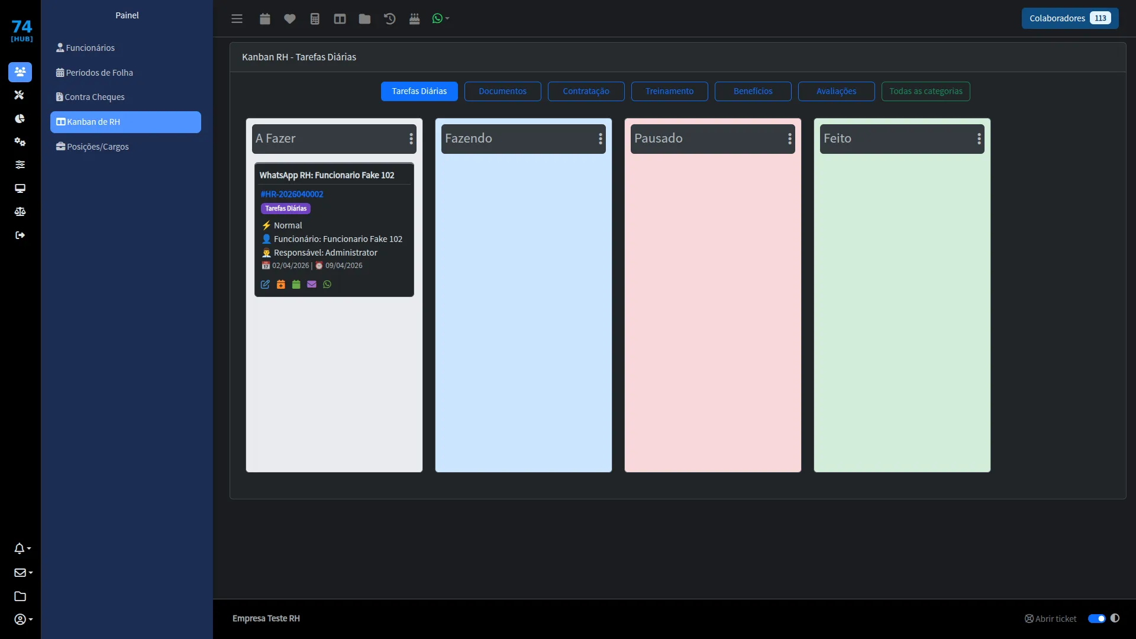1136x639 pixels.
Task: Click the edit pencil icon on task card
Action: 265,285
